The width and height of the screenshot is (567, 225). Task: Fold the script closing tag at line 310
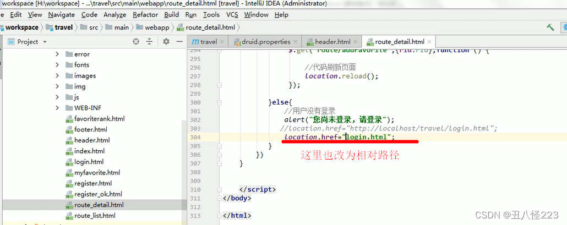[x=219, y=190]
